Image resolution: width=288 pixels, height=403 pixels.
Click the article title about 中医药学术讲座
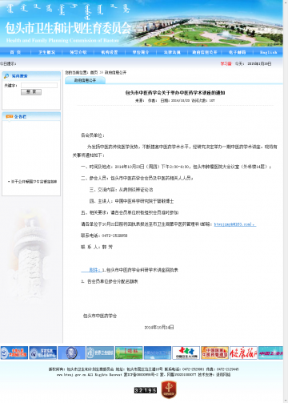pyautogui.click(x=175, y=93)
